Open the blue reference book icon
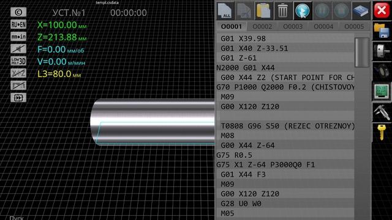This screenshot has width=392, height=220. 361,11
